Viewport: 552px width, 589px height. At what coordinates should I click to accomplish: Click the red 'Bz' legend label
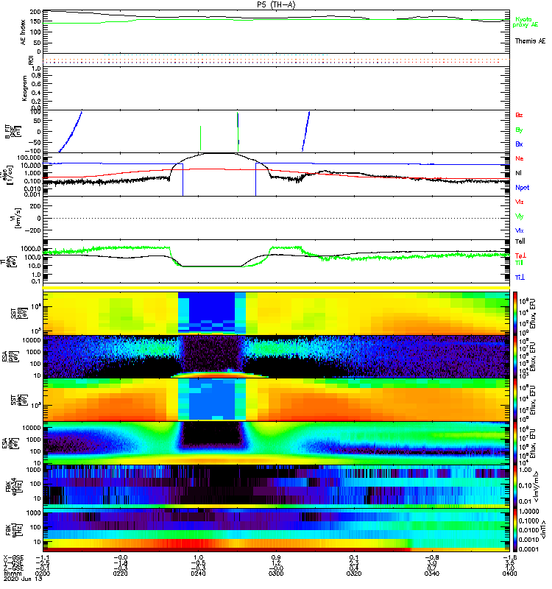519,115
